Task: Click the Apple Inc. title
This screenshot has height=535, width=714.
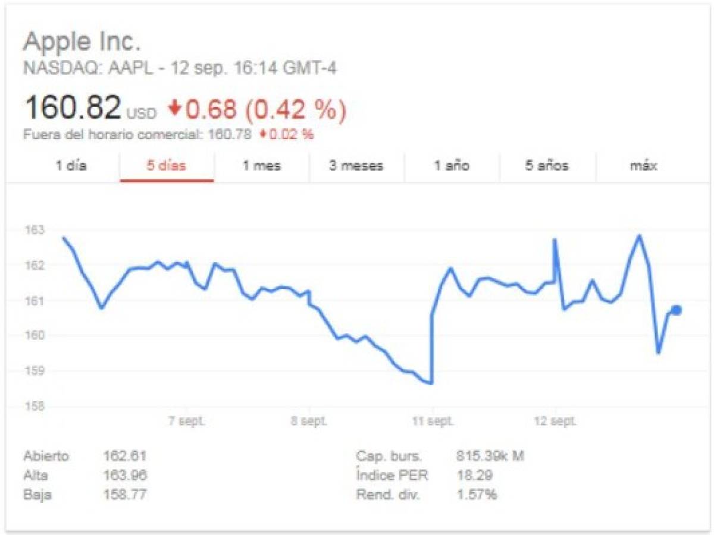Action: point(82,43)
